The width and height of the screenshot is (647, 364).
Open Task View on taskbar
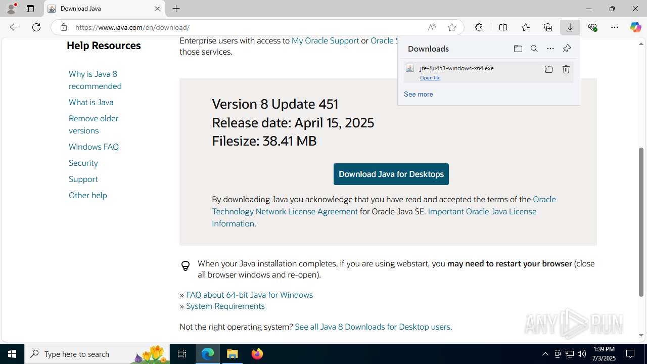pos(182,354)
